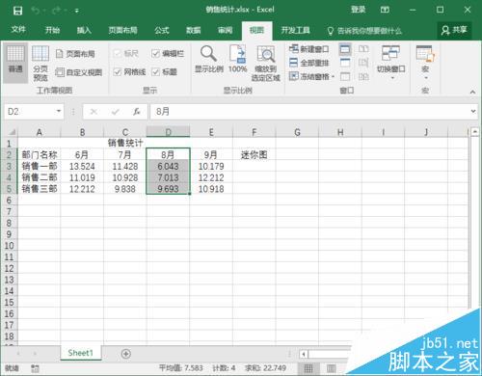
Task: Click vertical scrollbar up arrow
Action: point(475,131)
